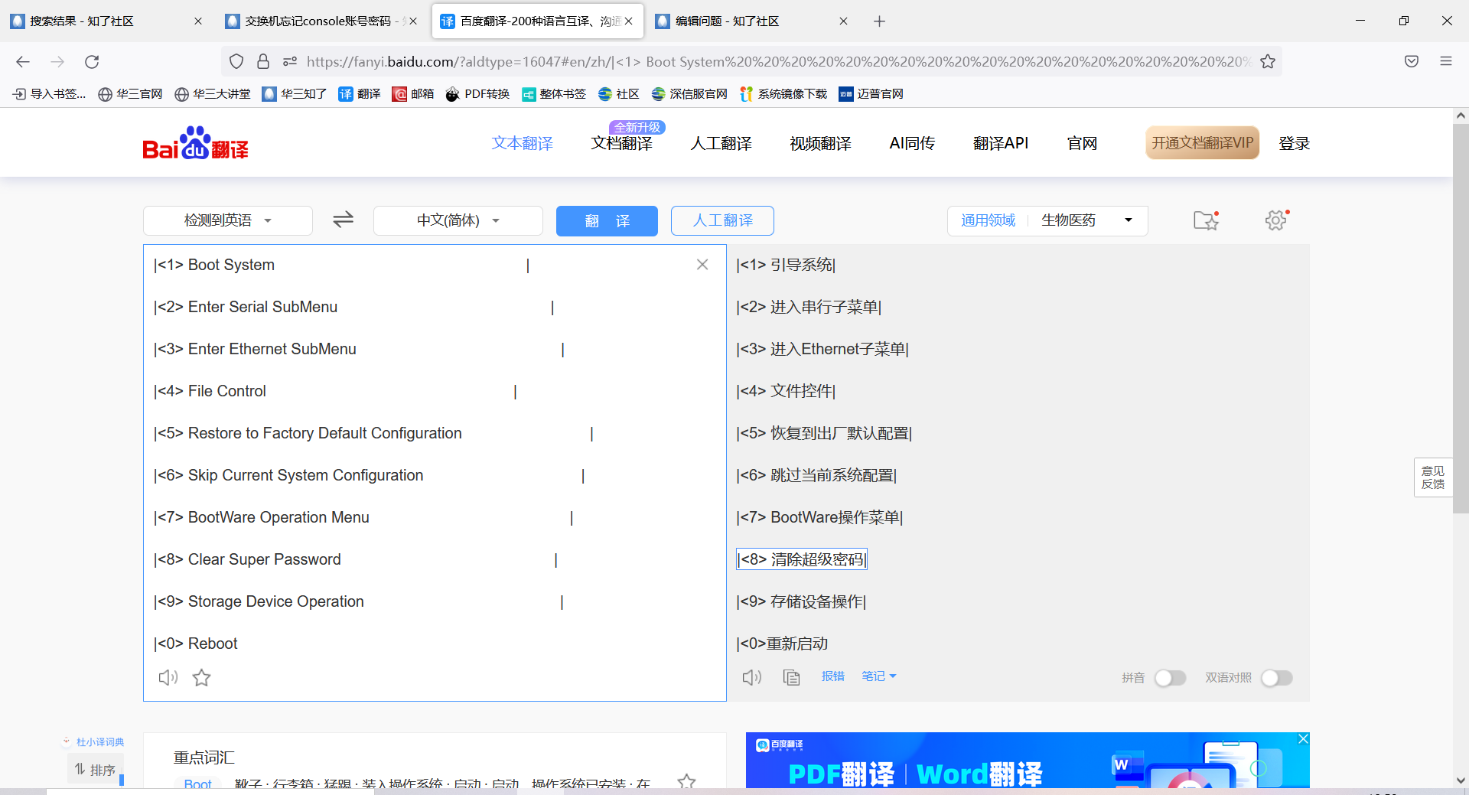1469x795 pixels.
Task: Close the PDF翻译 Word翻译 advertisement
Action: coord(1303,739)
